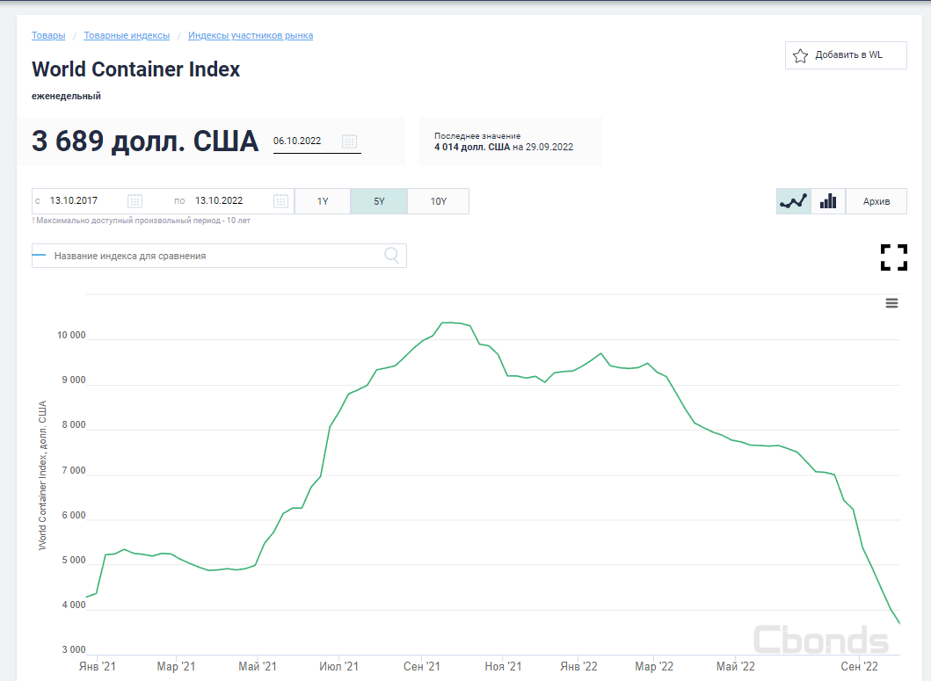The height and width of the screenshot is (681, 931).
Task: Switch to bar chart view
Action: tap(827, 201)
